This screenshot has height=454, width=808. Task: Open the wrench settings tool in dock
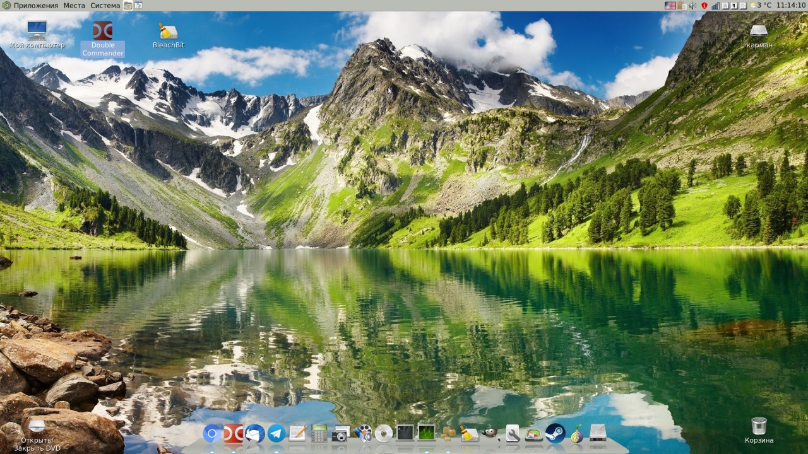[x=513, y=433]
